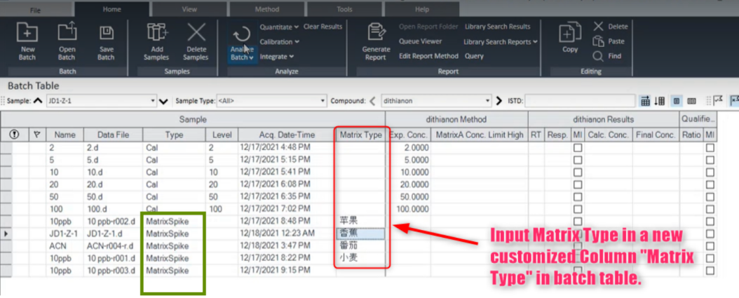Screen dimensions: 739x298
Task: Switch to the multiple compound table view
Action: [x=691, y=101]
